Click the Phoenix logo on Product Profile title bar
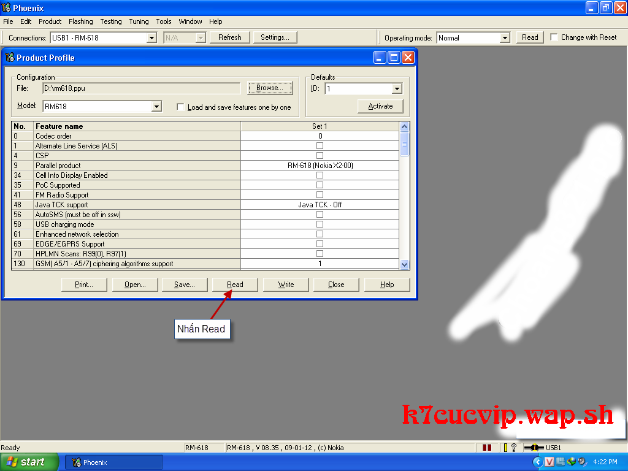The image size is (628, 471). (10, 57)
